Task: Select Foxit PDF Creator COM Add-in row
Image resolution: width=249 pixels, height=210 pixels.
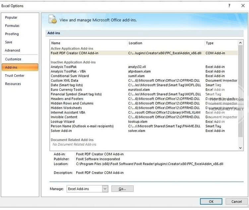Action: [75, 53]
